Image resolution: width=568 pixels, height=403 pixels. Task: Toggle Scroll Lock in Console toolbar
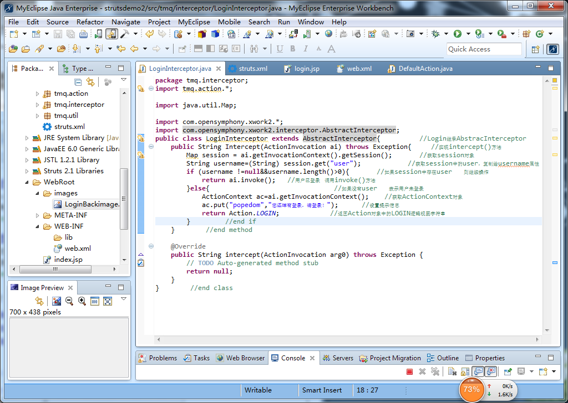(x=465, y=371)
